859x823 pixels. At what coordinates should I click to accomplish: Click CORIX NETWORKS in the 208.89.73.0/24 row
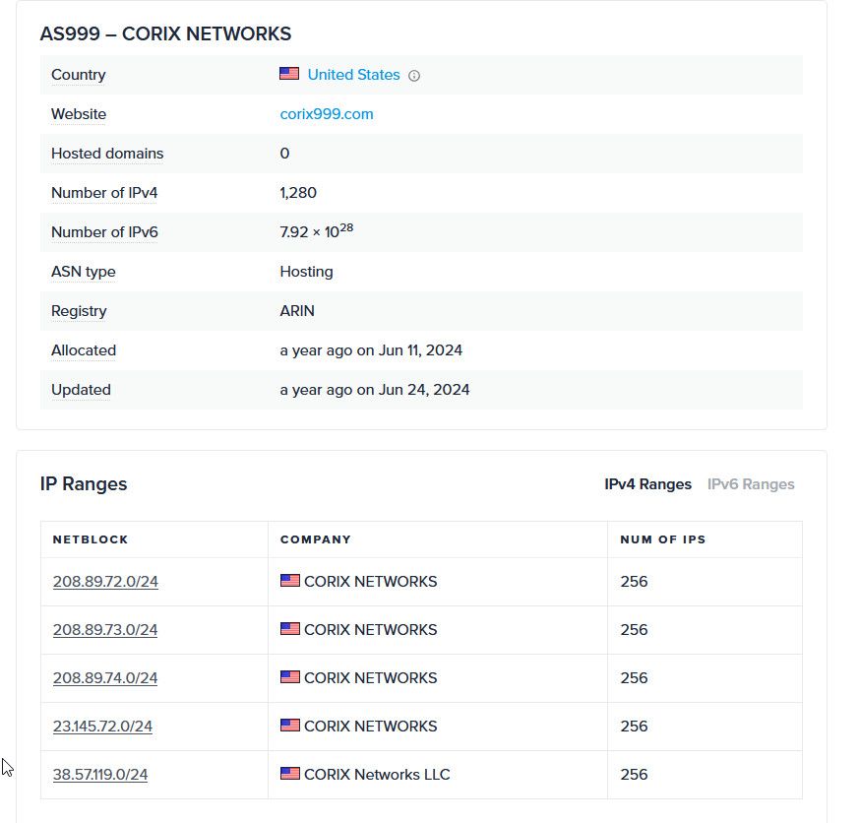(x=370, y=630)
